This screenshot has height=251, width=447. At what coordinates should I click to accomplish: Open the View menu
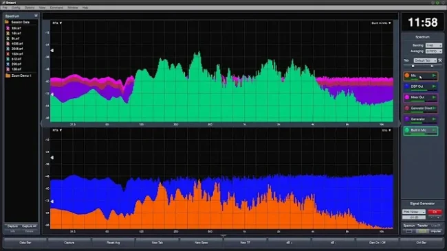tap(42, 8)
